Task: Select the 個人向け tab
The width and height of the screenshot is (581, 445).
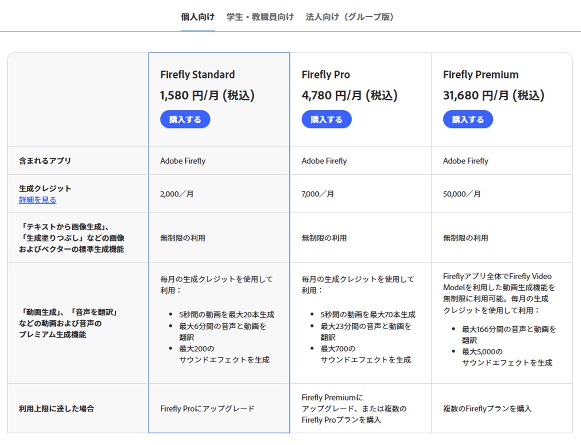Action: coord(197,17)
